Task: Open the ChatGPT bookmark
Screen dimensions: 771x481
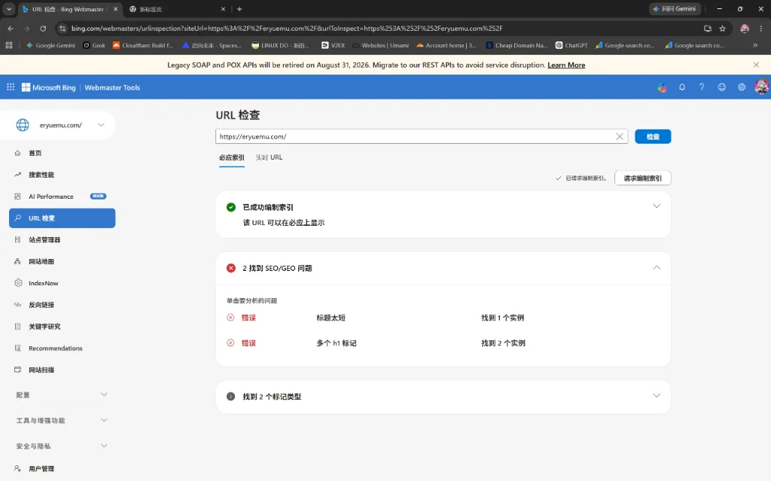Action: (x=571, y=45)
